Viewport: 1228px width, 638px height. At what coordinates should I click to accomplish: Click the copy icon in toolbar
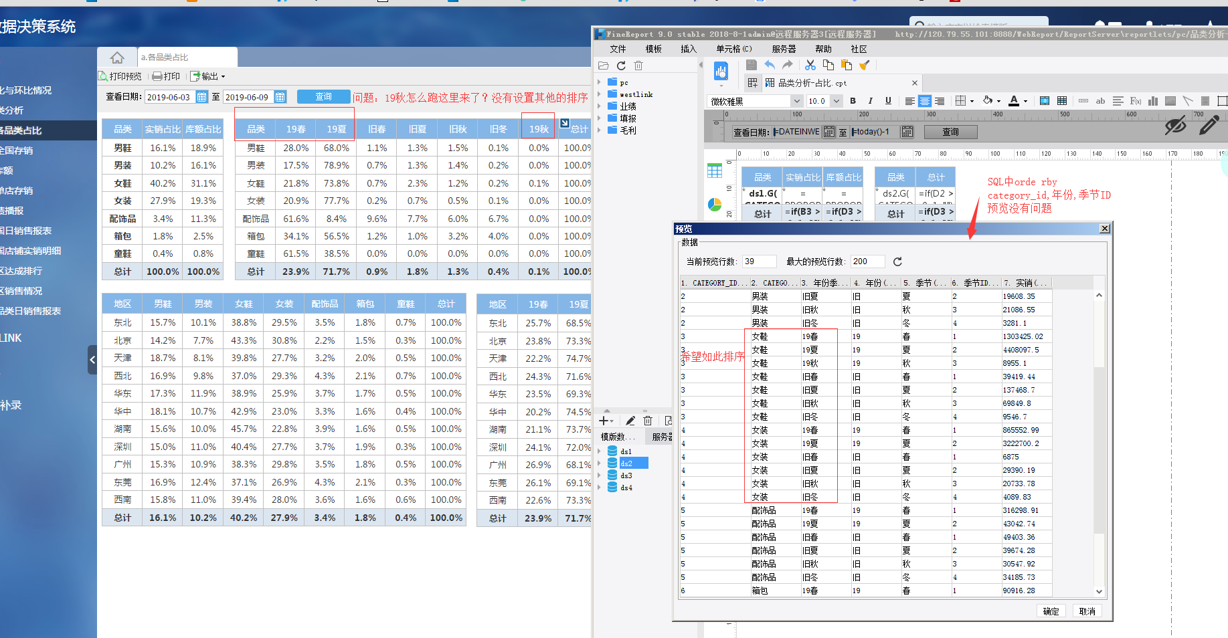pyautogui.click(x=828, y=65)
